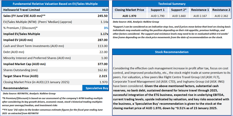Image resolution: width=233 pixels, height=116 pixels.
Task: Click the 'Stock Recommendation' header
Action: click(172, 52)
